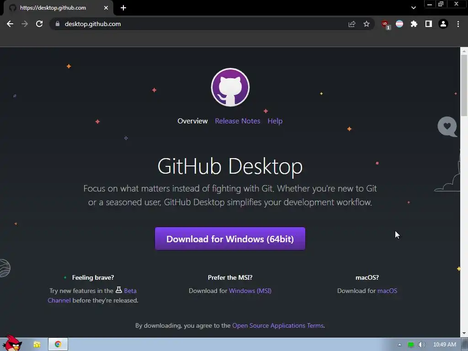Click the macOS download link

pos(387,291)
